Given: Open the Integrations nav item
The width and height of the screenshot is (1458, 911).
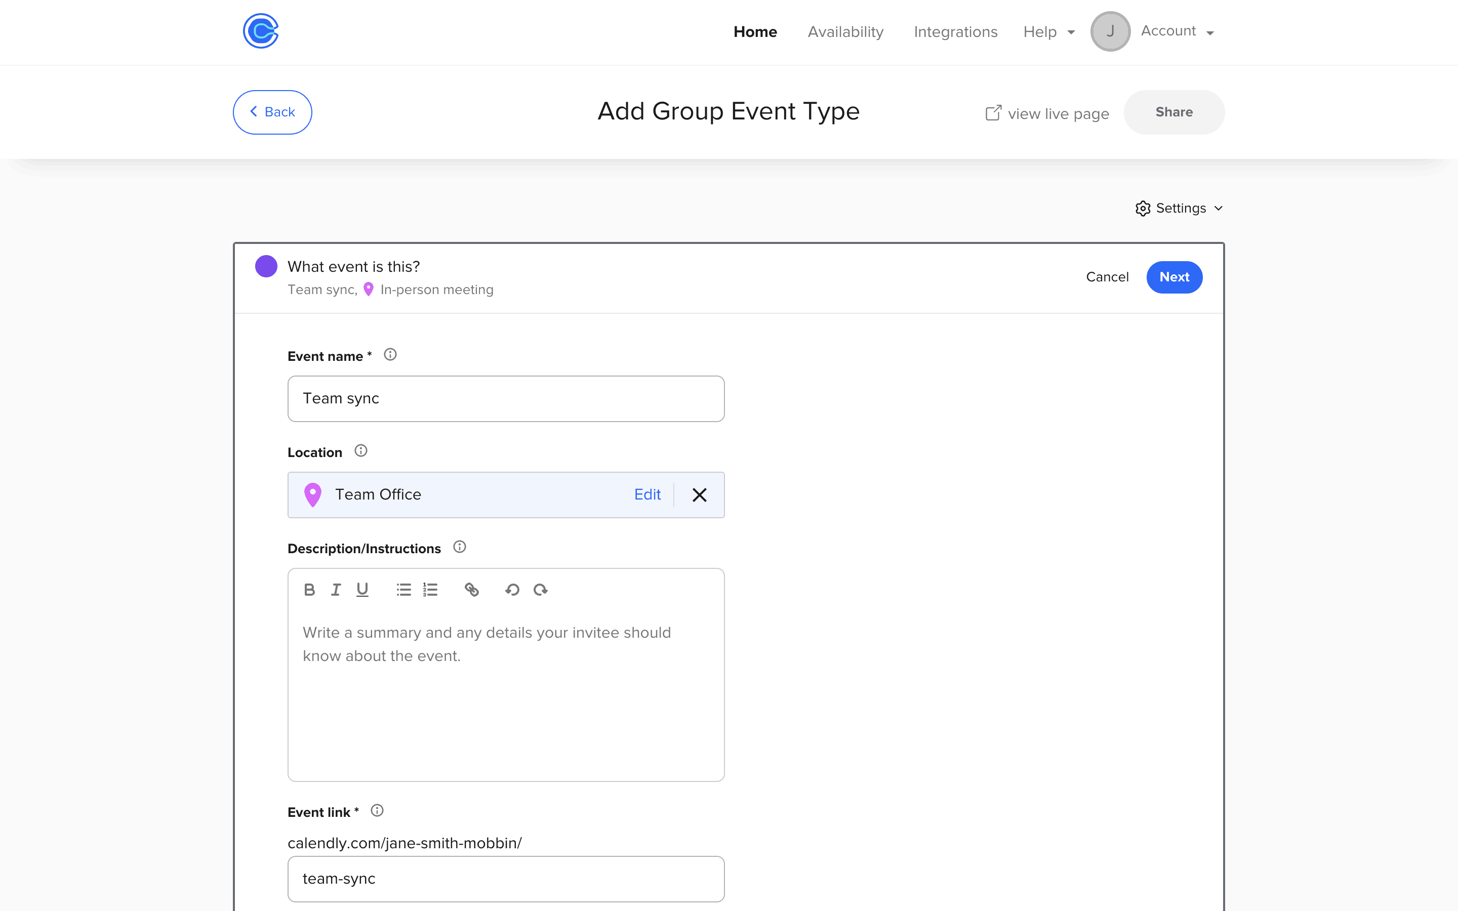Looking at the screenshot, I should (955, 32).
